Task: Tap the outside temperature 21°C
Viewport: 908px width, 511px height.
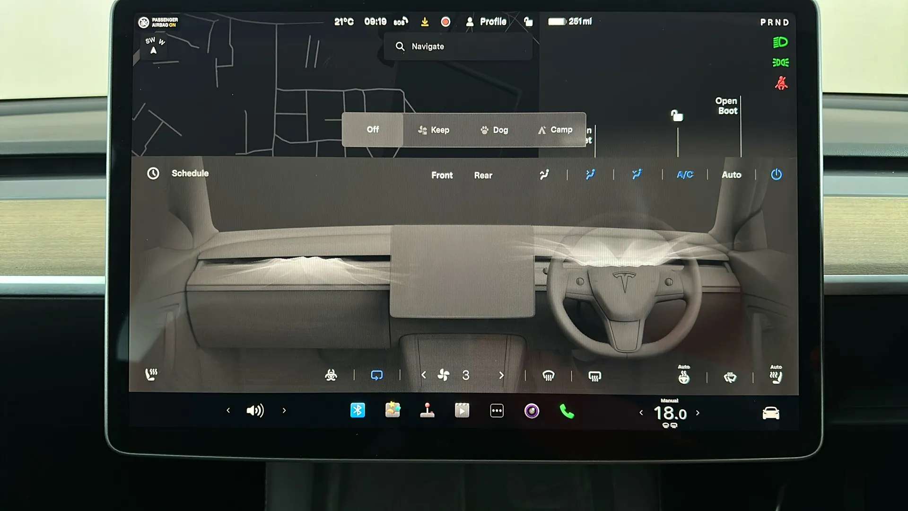Action: (344, 21)
